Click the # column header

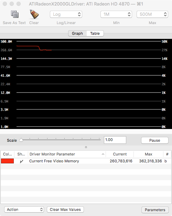(167, 154)
